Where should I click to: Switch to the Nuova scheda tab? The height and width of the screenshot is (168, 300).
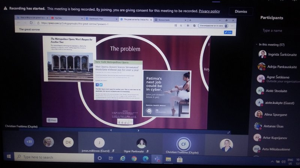pyautogui.click(x=170, y=20)
